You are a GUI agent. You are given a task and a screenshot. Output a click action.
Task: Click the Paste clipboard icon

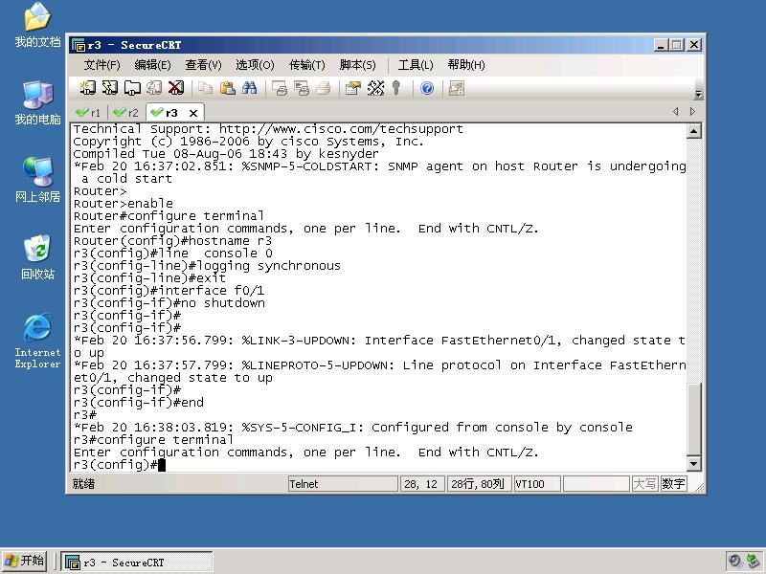(227, 88)
